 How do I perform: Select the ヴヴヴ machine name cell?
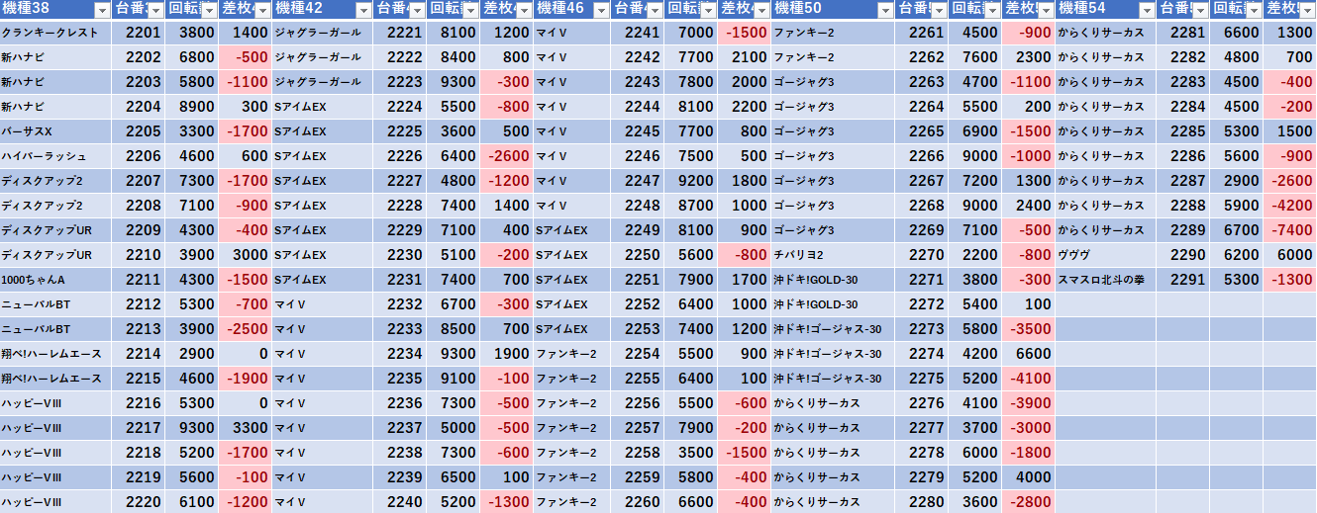(x=1106, y=255)
